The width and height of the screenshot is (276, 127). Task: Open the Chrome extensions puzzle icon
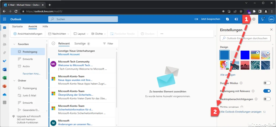tap(254, 11)
